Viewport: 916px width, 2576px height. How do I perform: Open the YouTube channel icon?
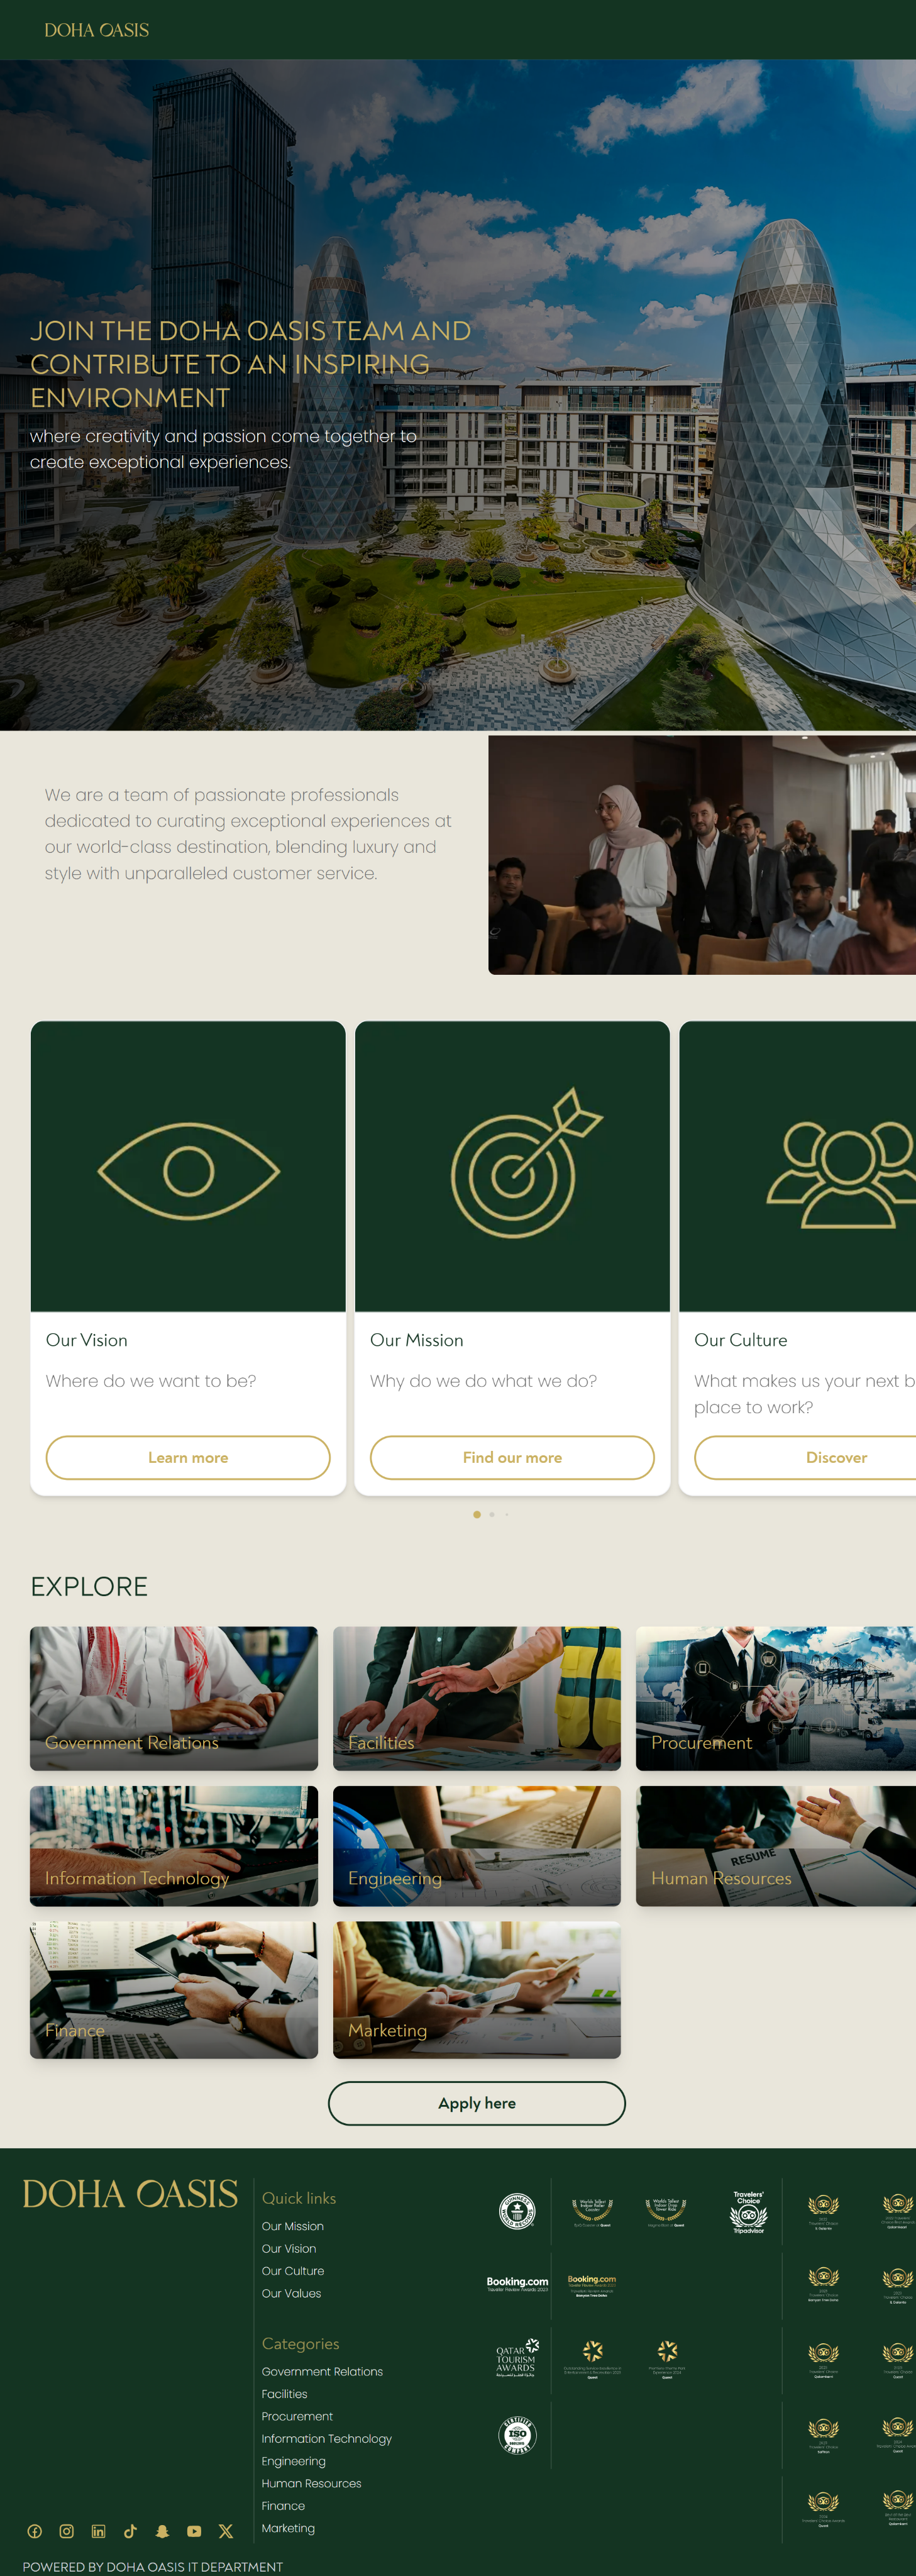(x=194, y=2531)
